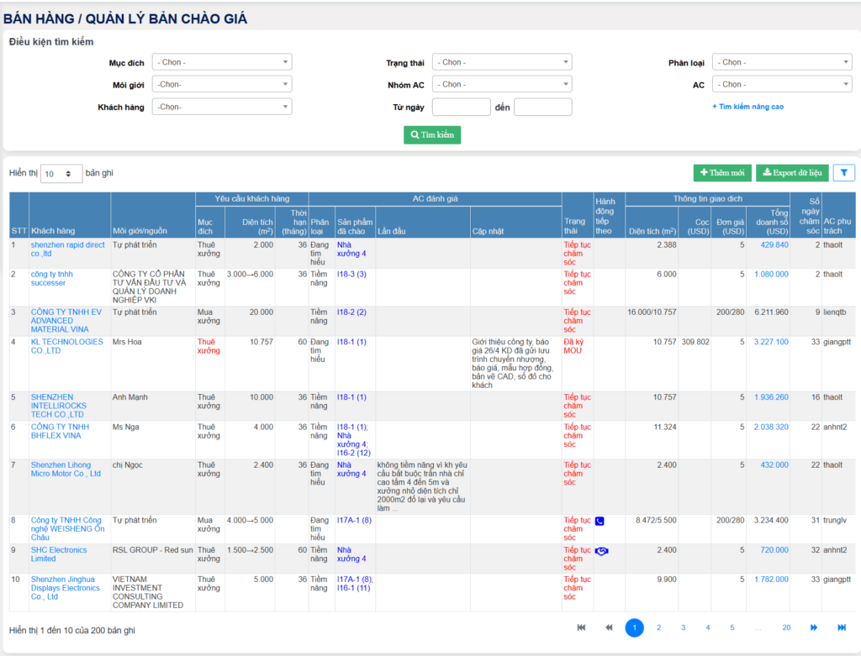Go to the next page arrow
861x656 pixels.
tap(814, 627)
